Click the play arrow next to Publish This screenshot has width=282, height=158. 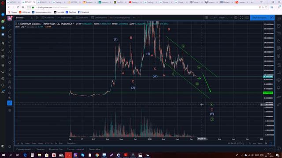tap(272, 18)
